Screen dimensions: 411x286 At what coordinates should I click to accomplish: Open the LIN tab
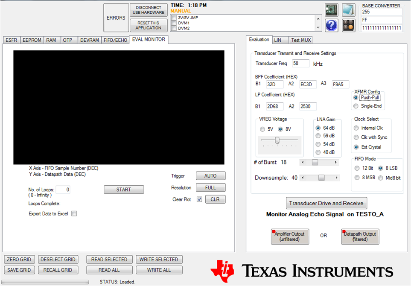(280, 40)
